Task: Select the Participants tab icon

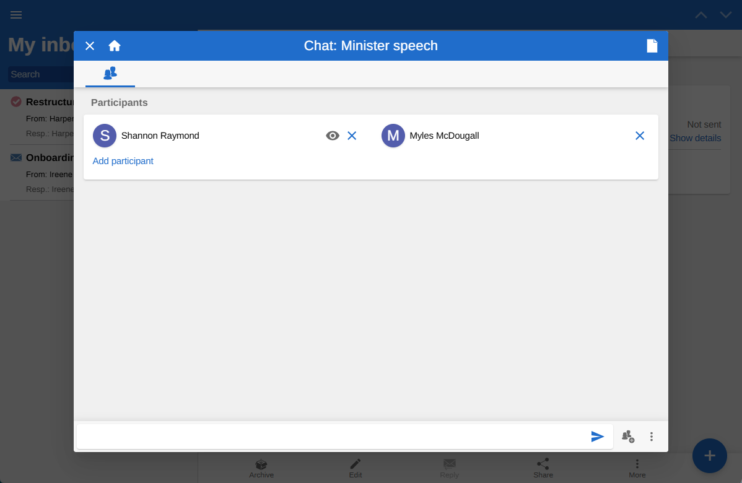Action: point(110,73)
